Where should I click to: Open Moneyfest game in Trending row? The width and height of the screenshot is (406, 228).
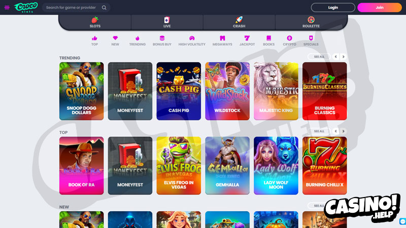coord(130,91)
